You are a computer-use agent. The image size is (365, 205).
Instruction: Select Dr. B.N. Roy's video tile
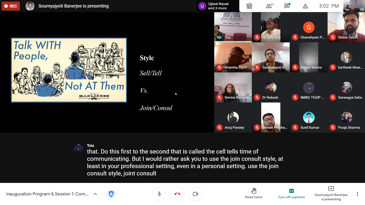click(x=271, y=27)
